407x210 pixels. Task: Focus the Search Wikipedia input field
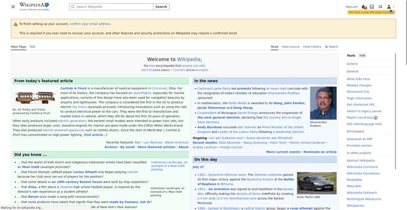pyautogui.click(x=111, y=7)
